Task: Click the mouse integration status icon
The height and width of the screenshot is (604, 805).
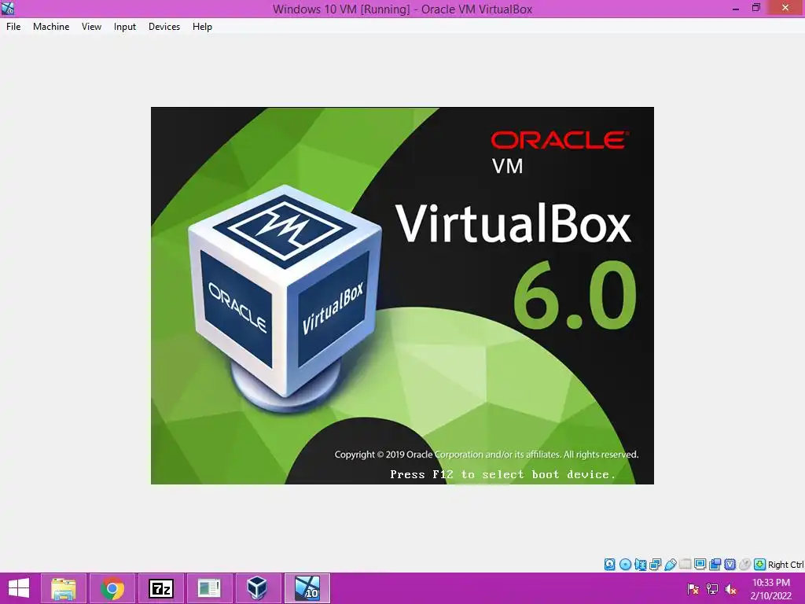Action: (745, 565)
